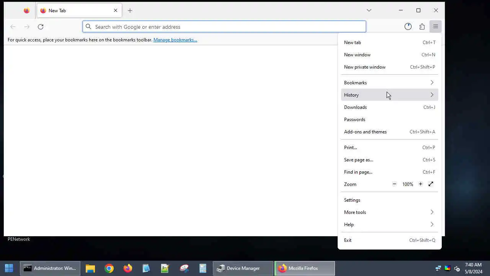Open Passwords from the menu
The image size is (490, 276).
pyautogui.click(x=390, y=120)
